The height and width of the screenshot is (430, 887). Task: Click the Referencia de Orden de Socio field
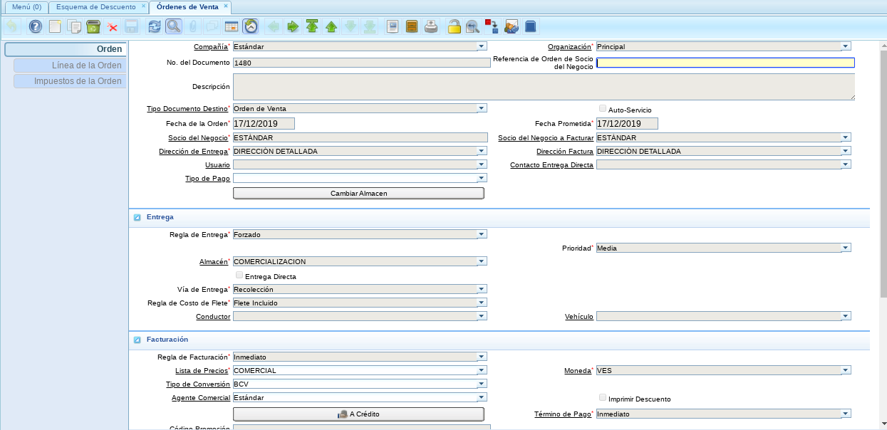(725, 63)
